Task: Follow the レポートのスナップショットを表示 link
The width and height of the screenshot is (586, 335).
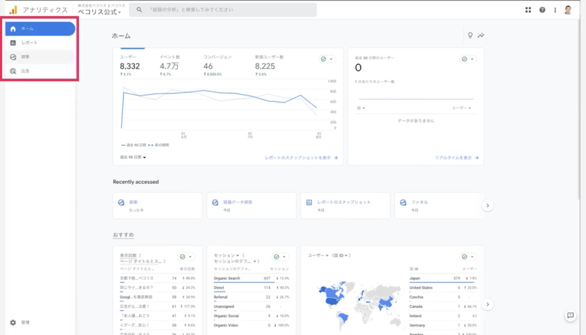Action: coord(301,158)
